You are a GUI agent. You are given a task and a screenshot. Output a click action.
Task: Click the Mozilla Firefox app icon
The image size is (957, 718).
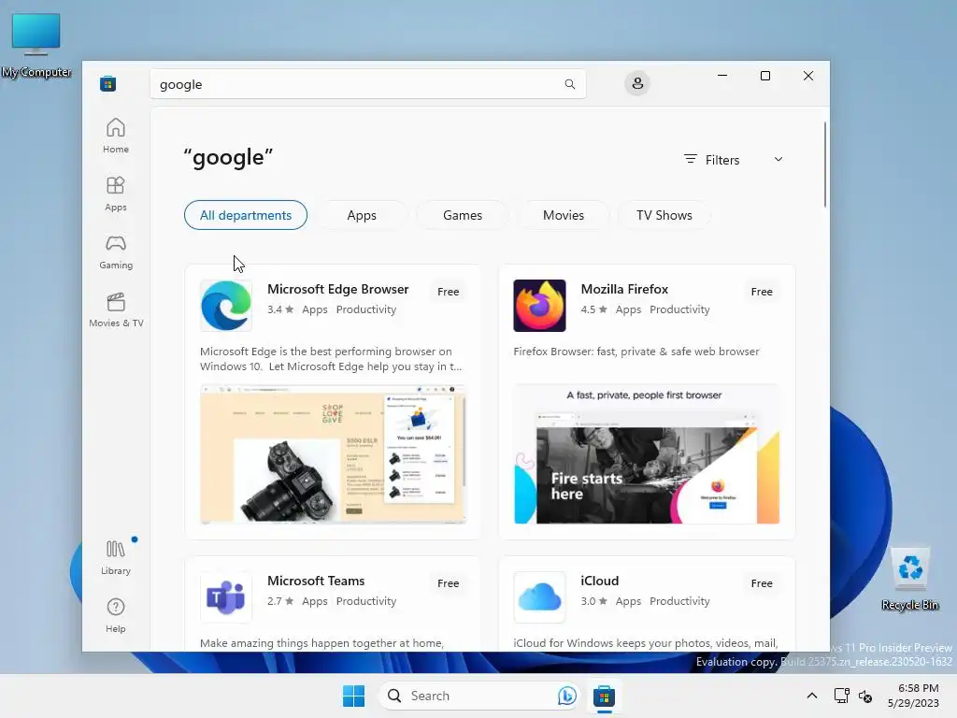coord(539,306)
